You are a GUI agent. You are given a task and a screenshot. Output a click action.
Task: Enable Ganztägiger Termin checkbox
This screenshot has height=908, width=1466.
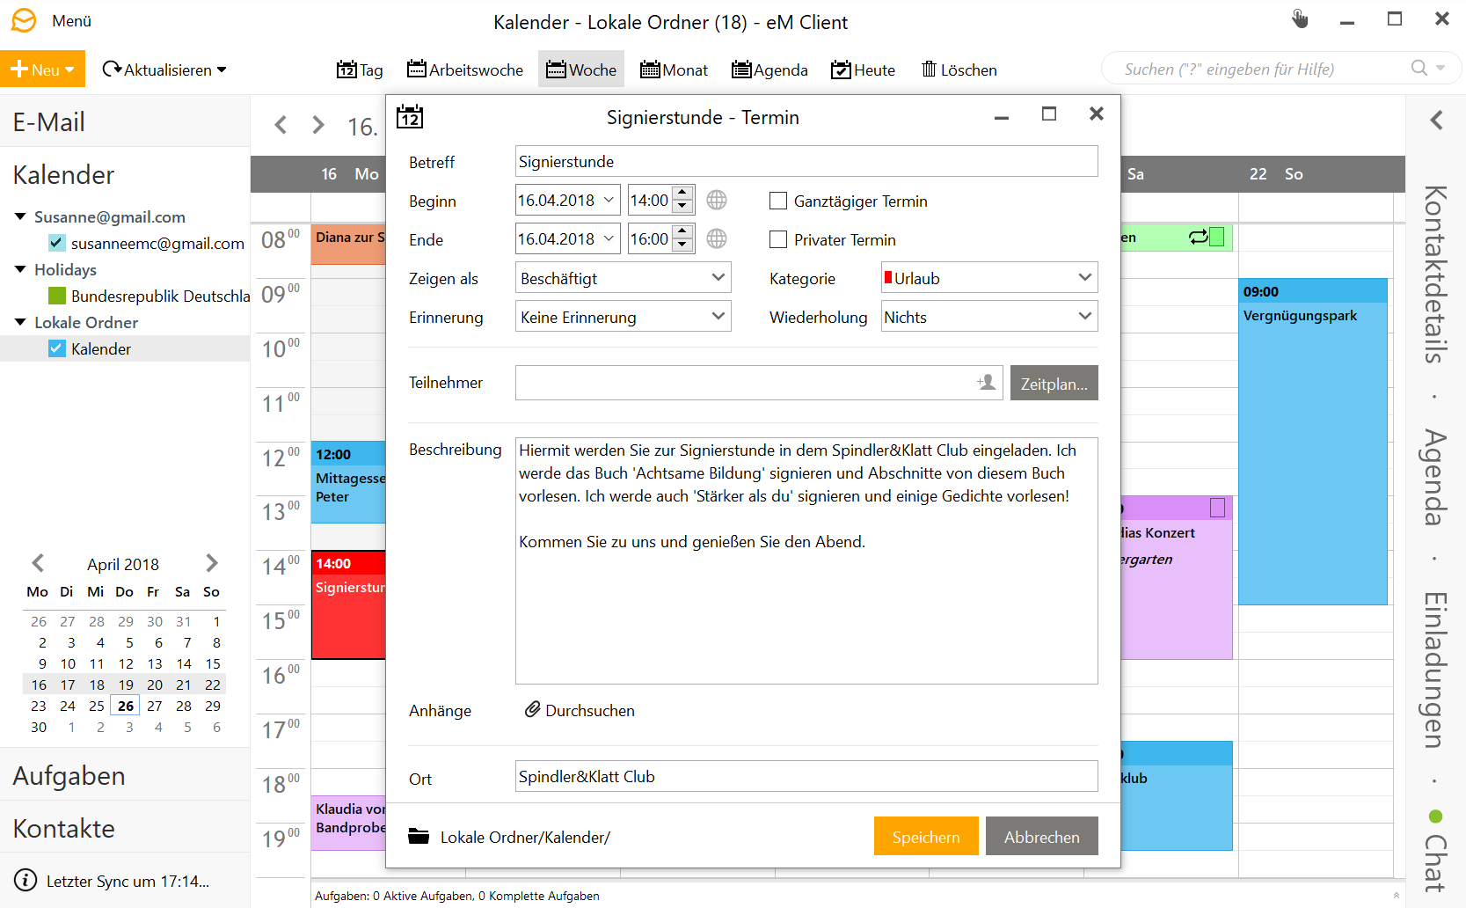(x=778, y=201)
